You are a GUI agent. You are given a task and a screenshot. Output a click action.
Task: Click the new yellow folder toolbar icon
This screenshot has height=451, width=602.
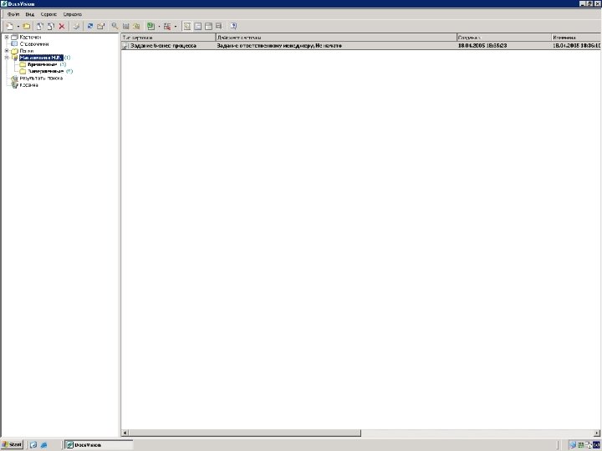(x=26, y=26)
